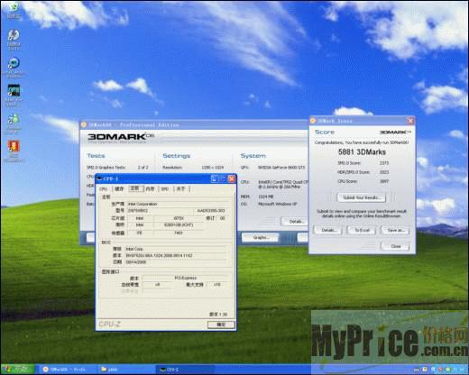The height and width of the screenshot is (375, 469).
Task: Click the Save as button in Score window
Action: [x=395, y=230]
